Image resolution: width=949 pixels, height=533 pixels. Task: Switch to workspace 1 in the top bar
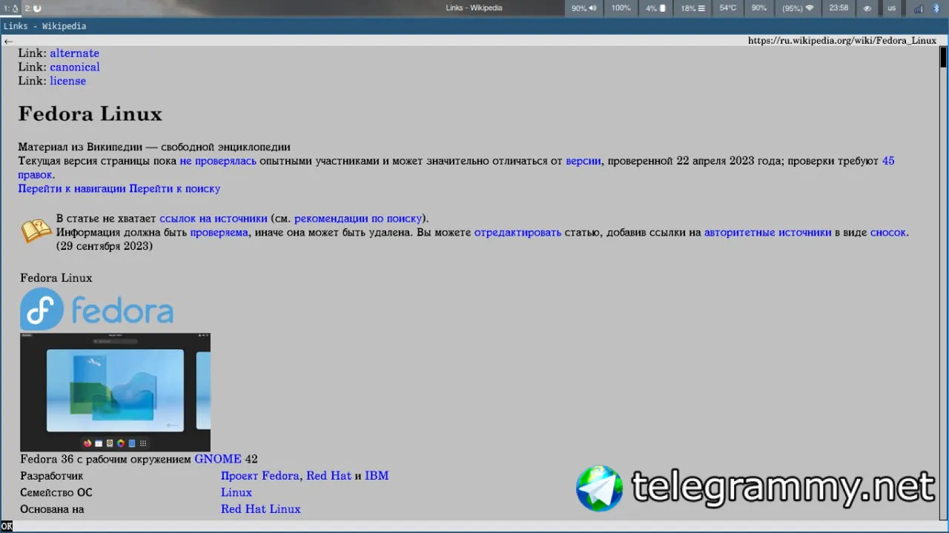click(x=10, y=8)
